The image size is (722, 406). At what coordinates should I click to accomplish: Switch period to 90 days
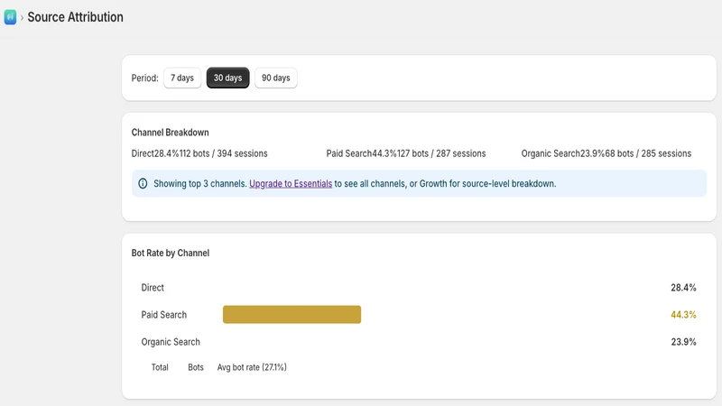[276, 78]
